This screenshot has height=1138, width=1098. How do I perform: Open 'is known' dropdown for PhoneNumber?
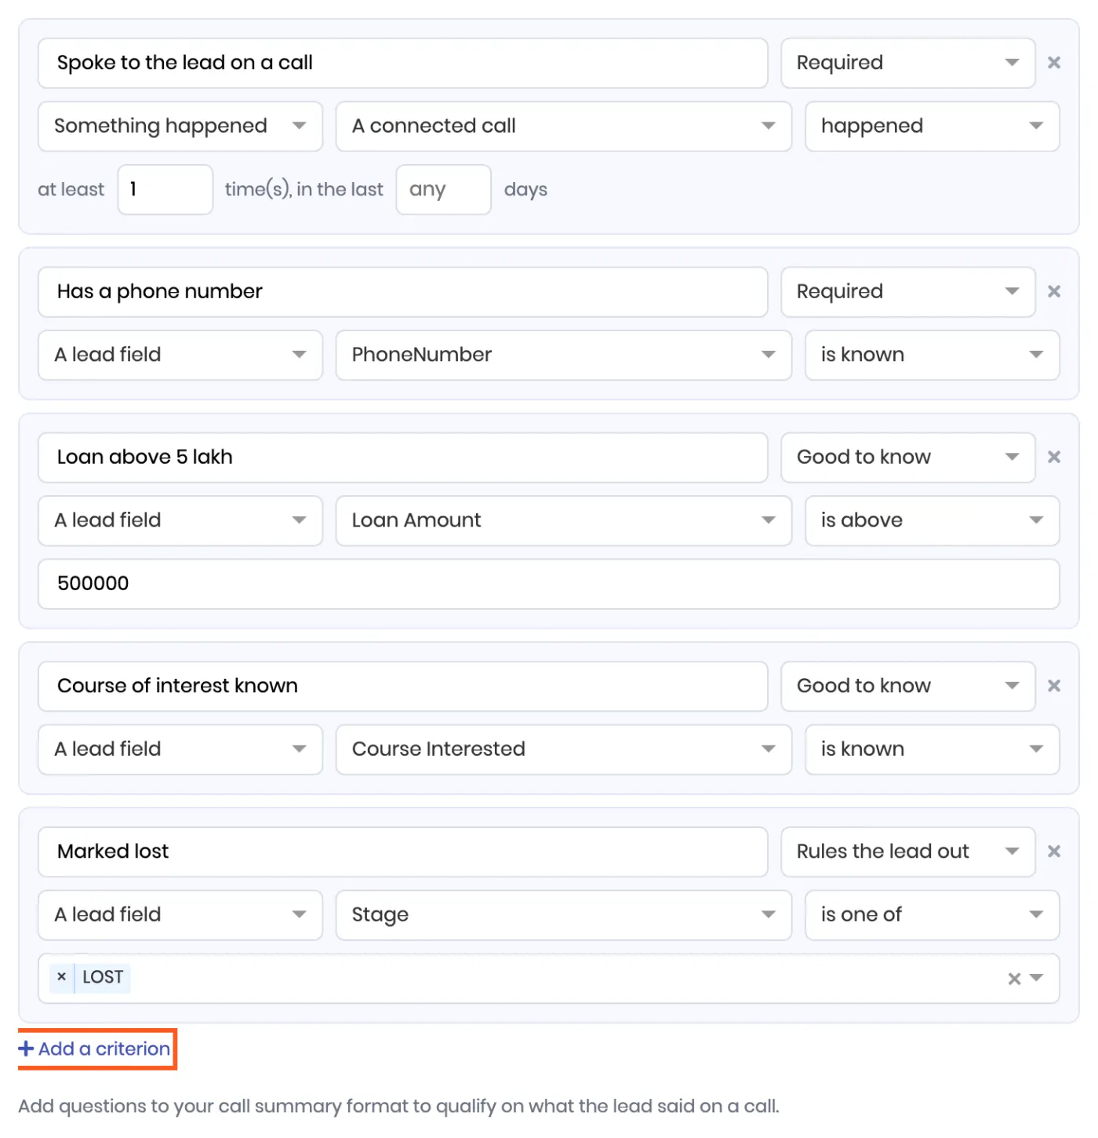[932, 355]
